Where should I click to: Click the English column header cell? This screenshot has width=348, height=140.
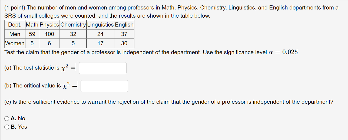coord(124,25)
